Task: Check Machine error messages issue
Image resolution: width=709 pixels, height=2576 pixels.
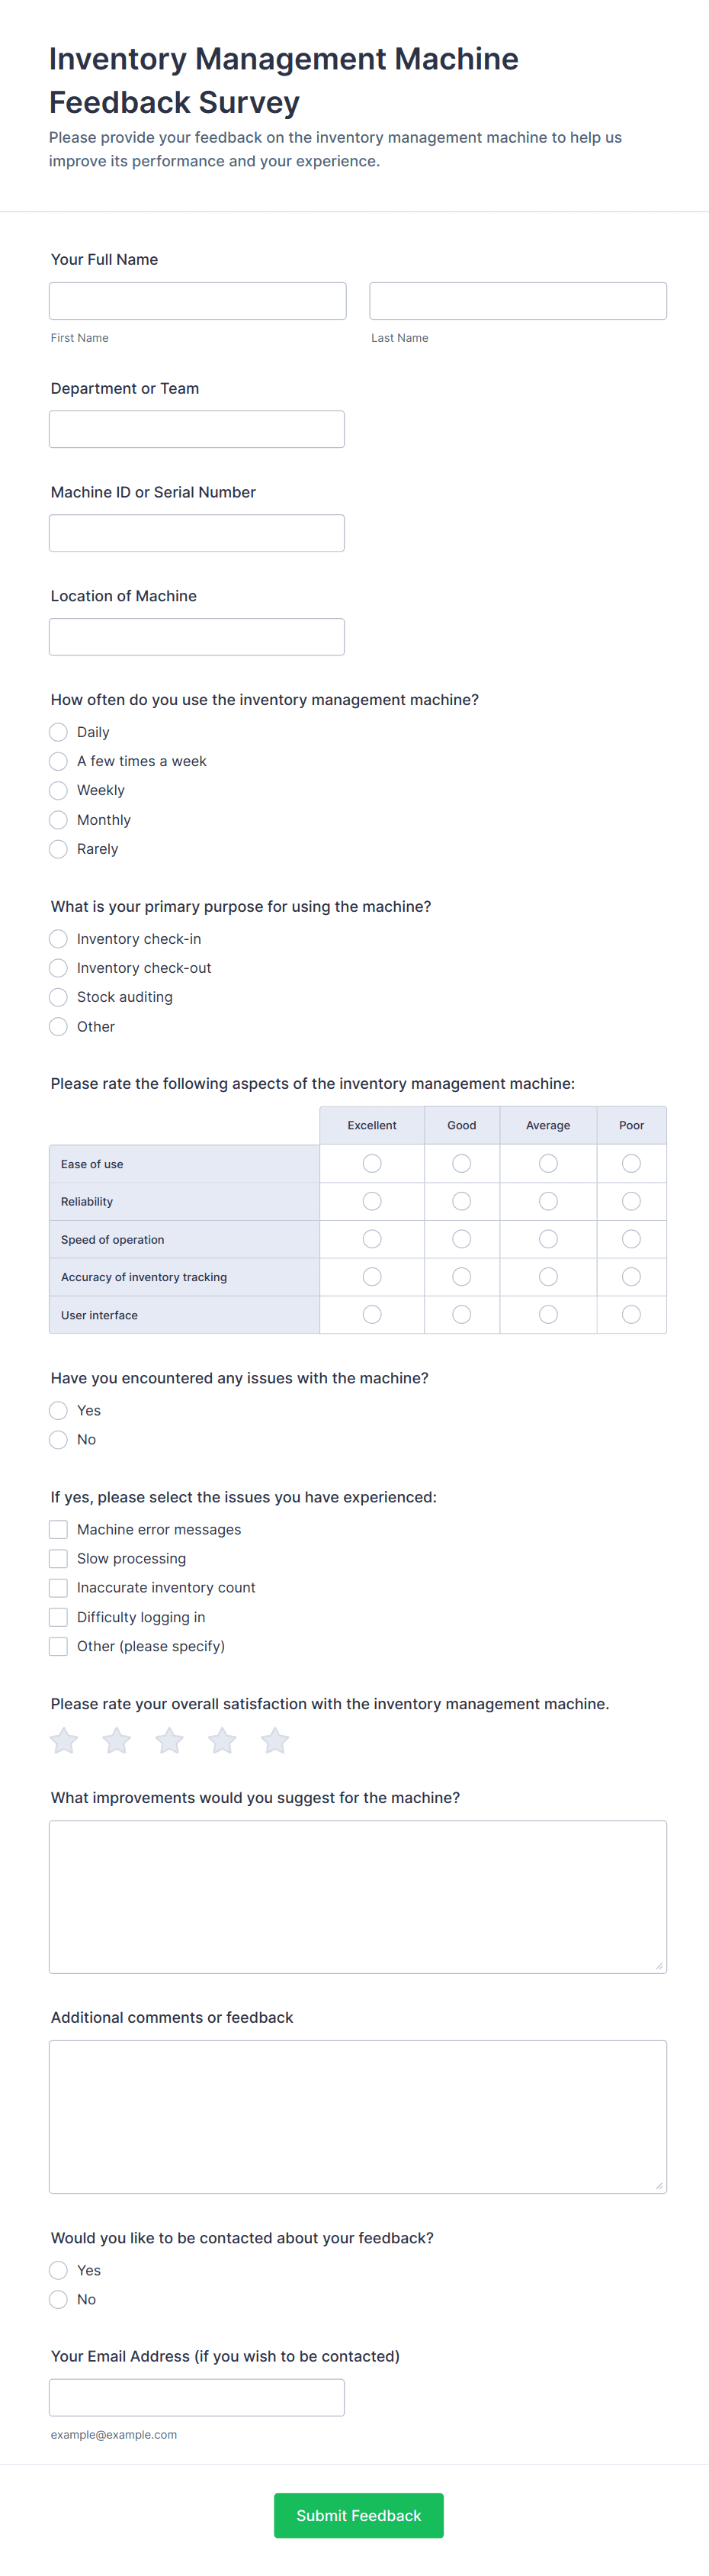Action: click(59, 1529)
